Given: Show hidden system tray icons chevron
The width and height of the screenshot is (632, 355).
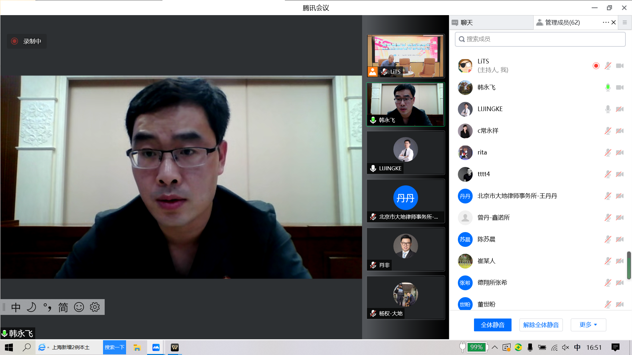Looking at the screenshot, I should click(495, 347).
